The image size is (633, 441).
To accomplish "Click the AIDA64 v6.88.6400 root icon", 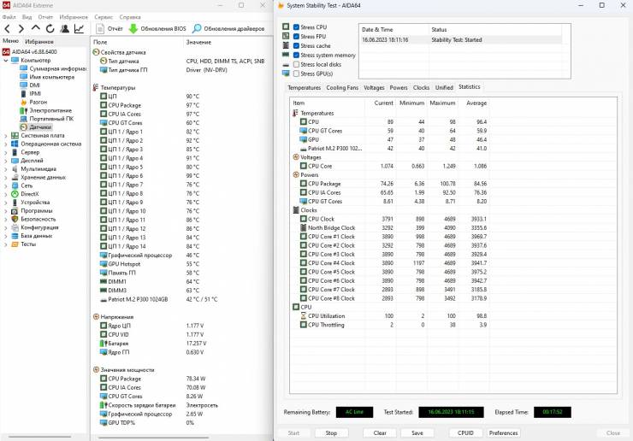I will click(6, 51).
